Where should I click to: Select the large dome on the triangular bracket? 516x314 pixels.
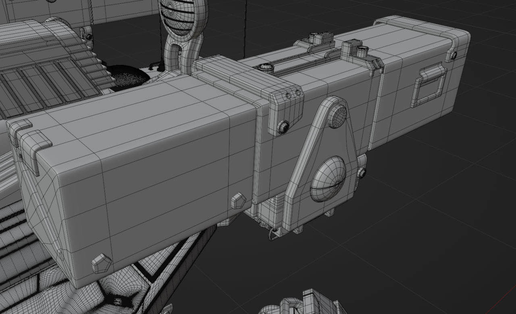(x=328, y=179)
